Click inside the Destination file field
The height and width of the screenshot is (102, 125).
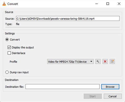[62, 86]
